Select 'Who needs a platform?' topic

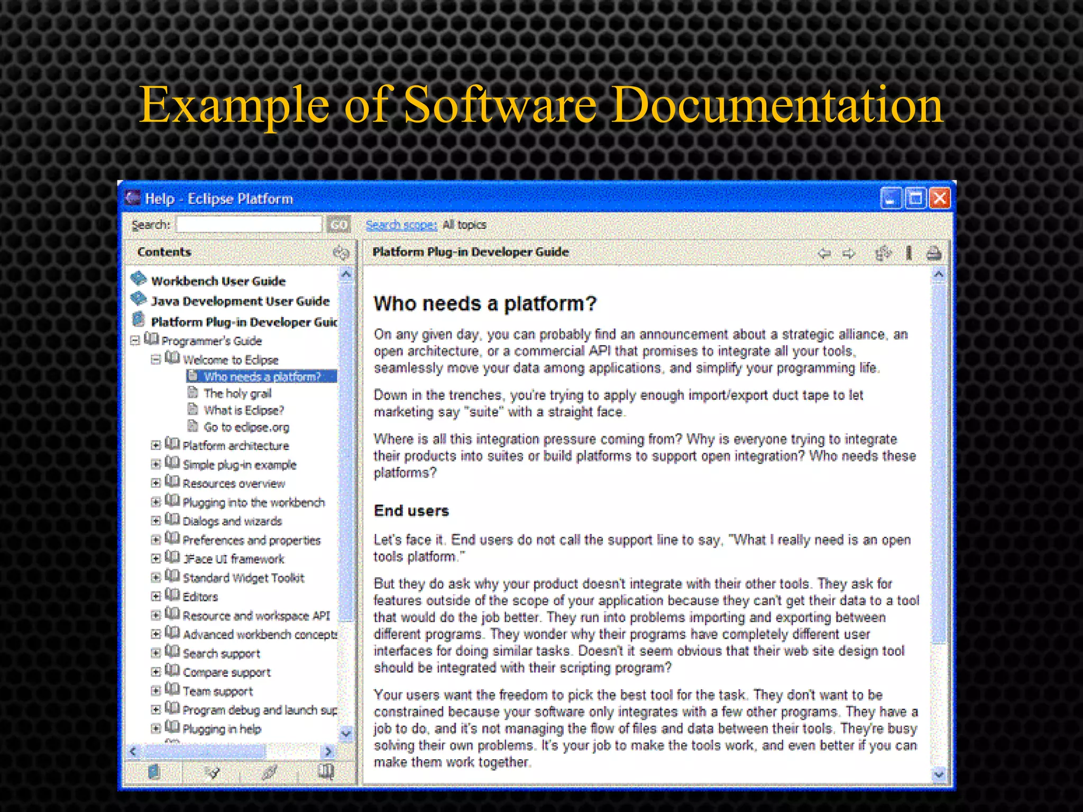pos(262,376)
